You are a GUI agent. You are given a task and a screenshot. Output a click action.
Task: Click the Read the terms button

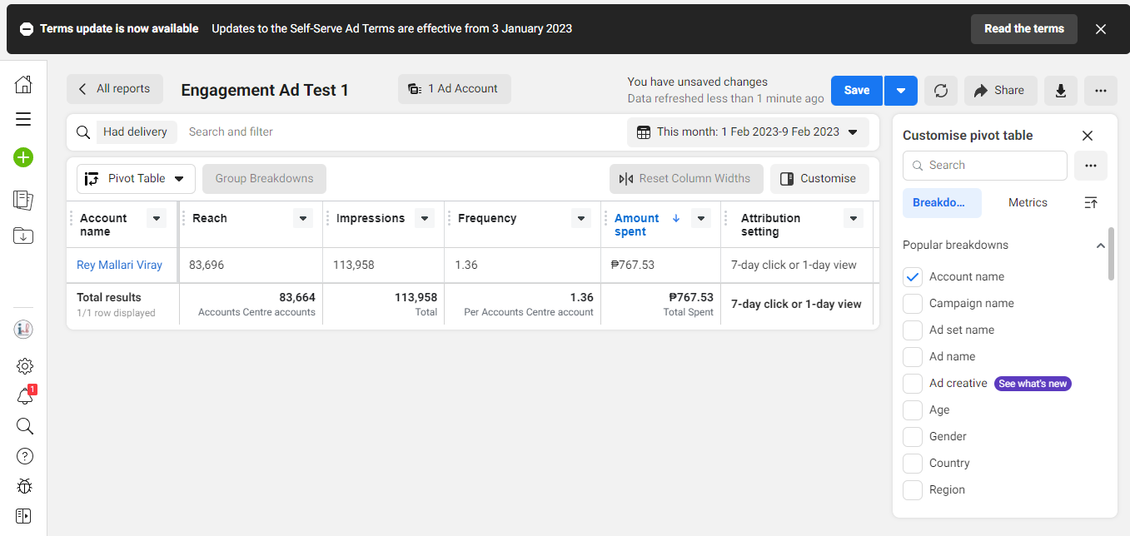tap(1023, 28)
